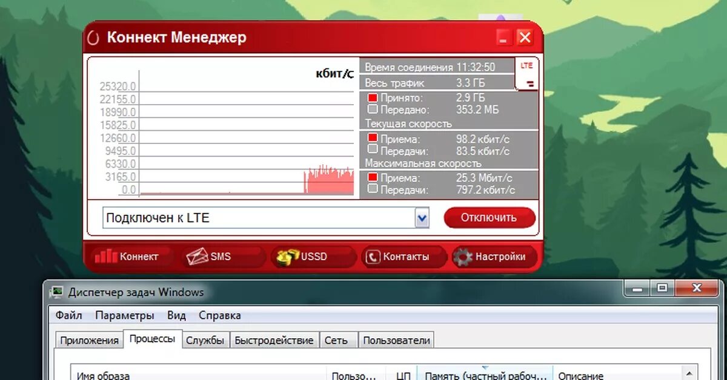This screenshot has width=727, height=380.
Task: Click the Максимальная скорость heading
Action: point(423,163)
